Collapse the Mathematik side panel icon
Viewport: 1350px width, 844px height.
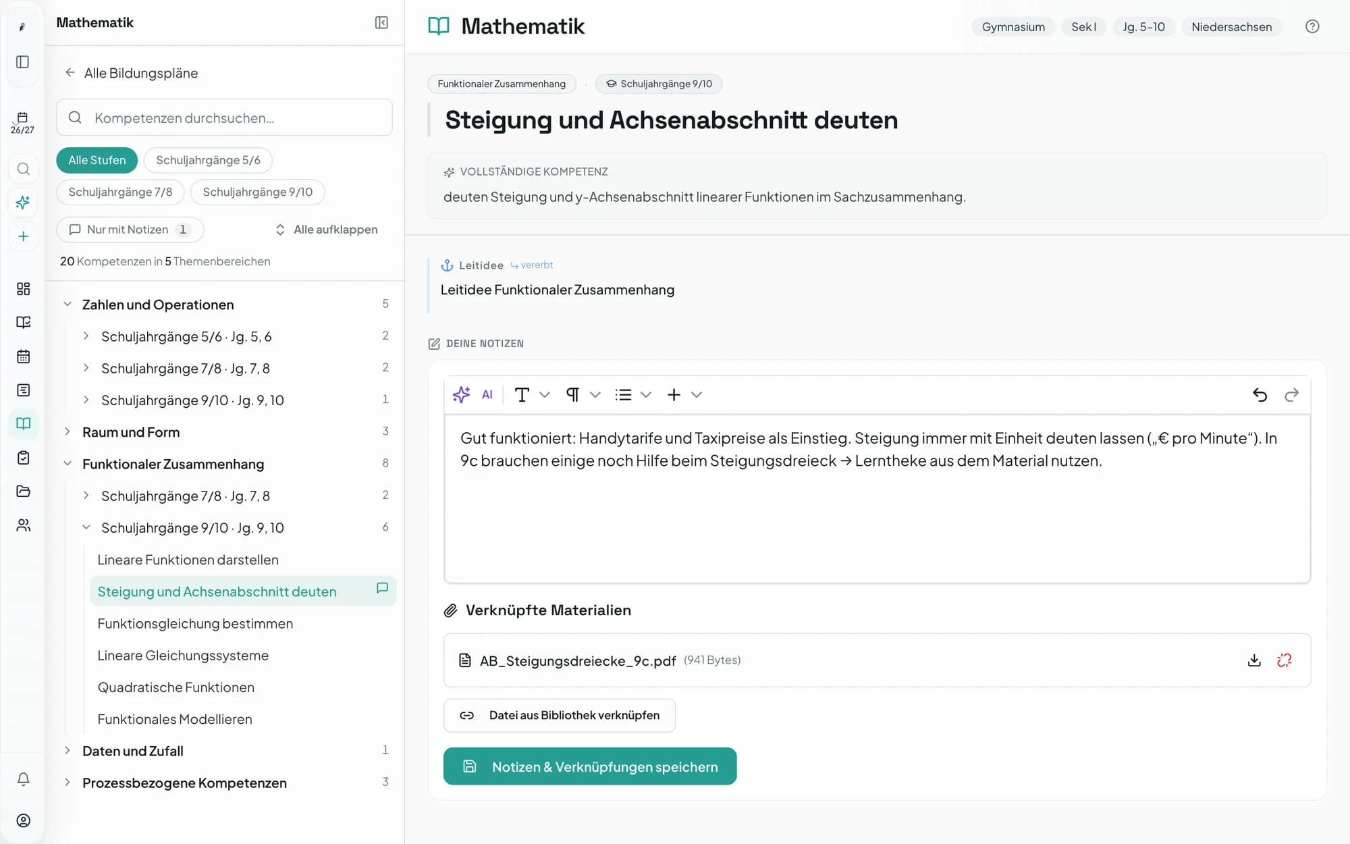pyautogui.click(x=381, y=23)
